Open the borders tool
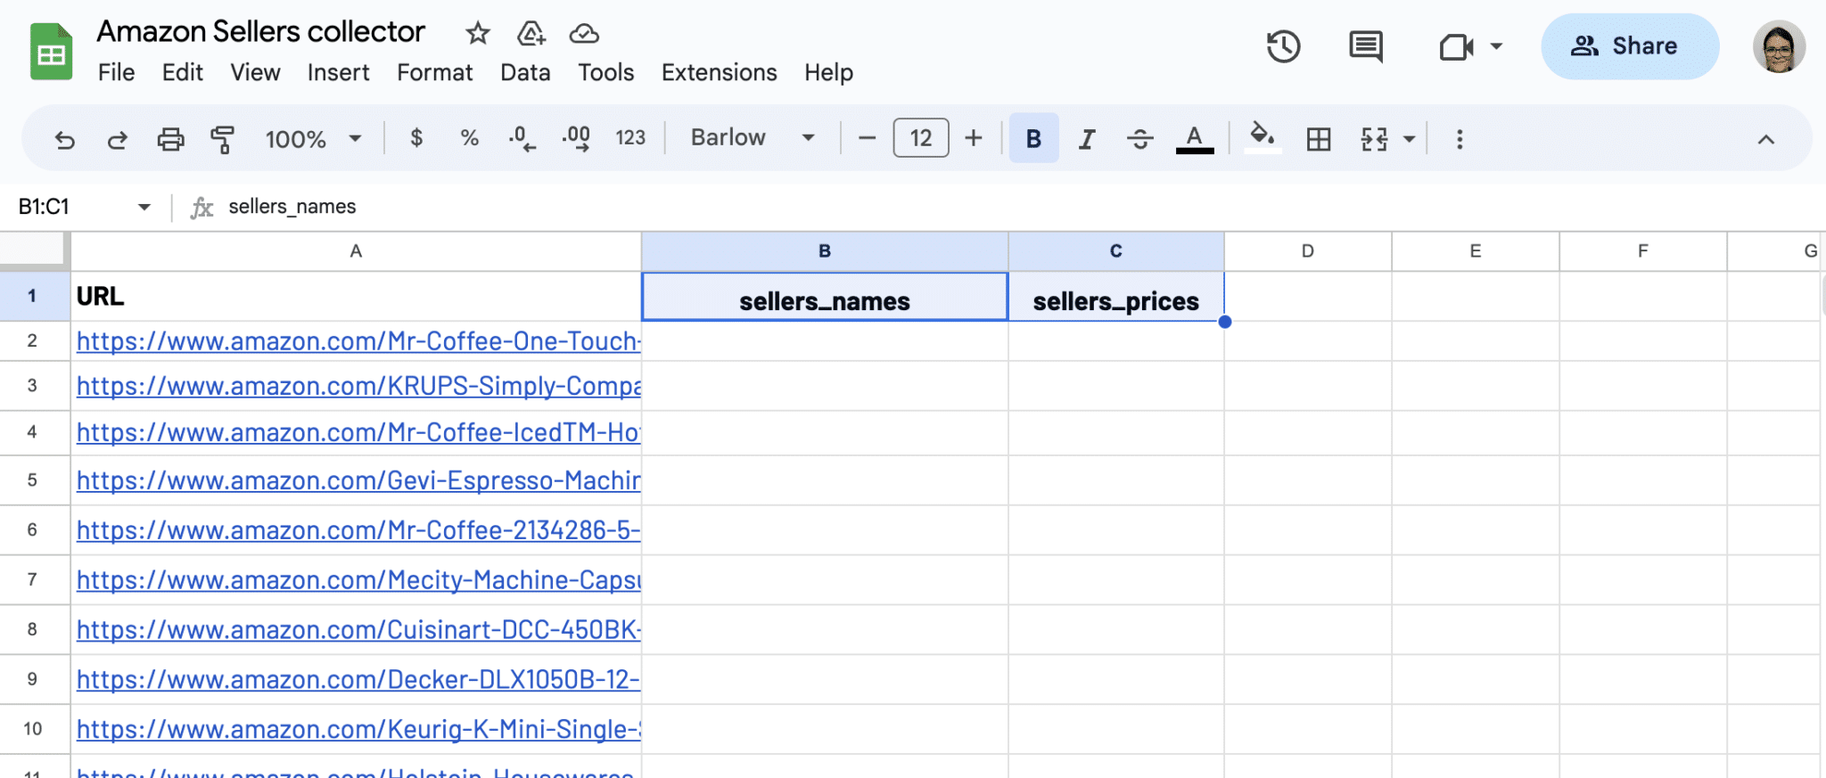 click(1319, 139)
